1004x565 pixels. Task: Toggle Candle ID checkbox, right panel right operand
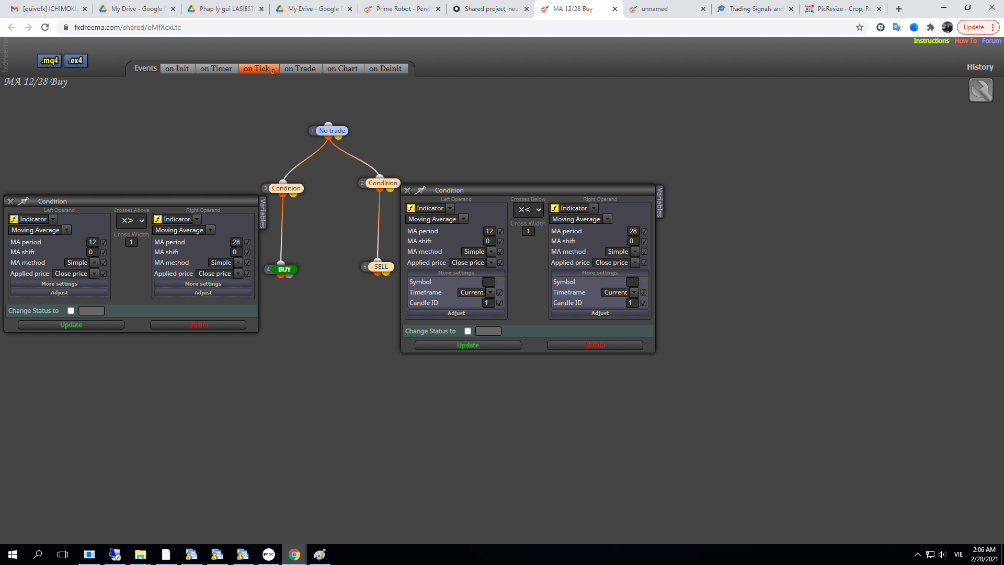point(643,303)
